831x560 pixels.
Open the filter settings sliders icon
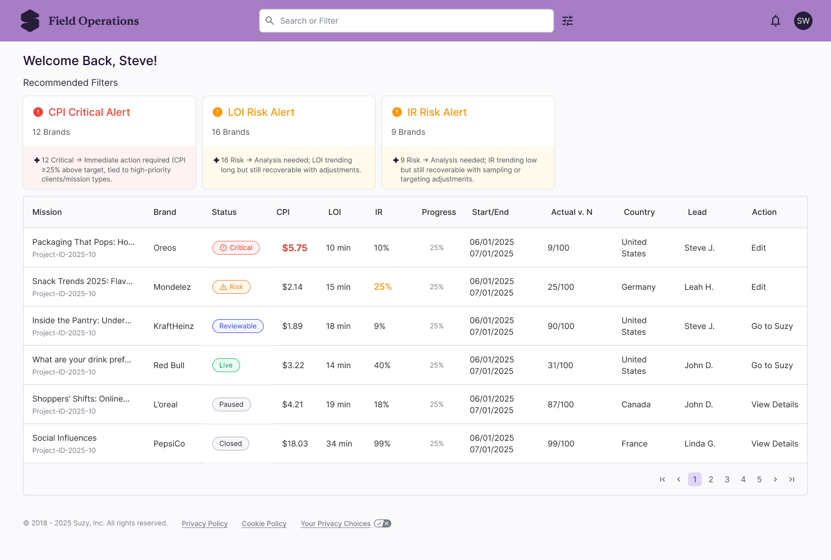[x=568, y=21]
